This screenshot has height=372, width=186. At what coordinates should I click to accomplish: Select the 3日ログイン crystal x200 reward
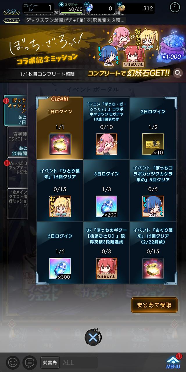pos(106,206)
